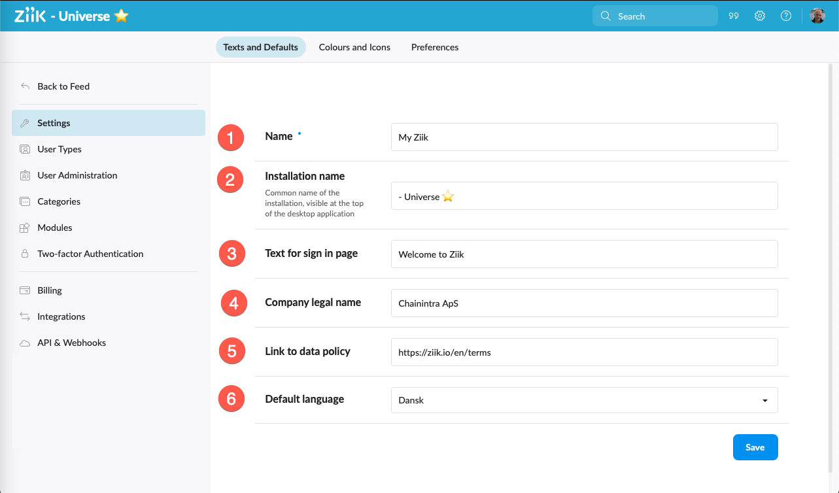
Task: Click the Text for sign in page field
Action: click(585, 254)
